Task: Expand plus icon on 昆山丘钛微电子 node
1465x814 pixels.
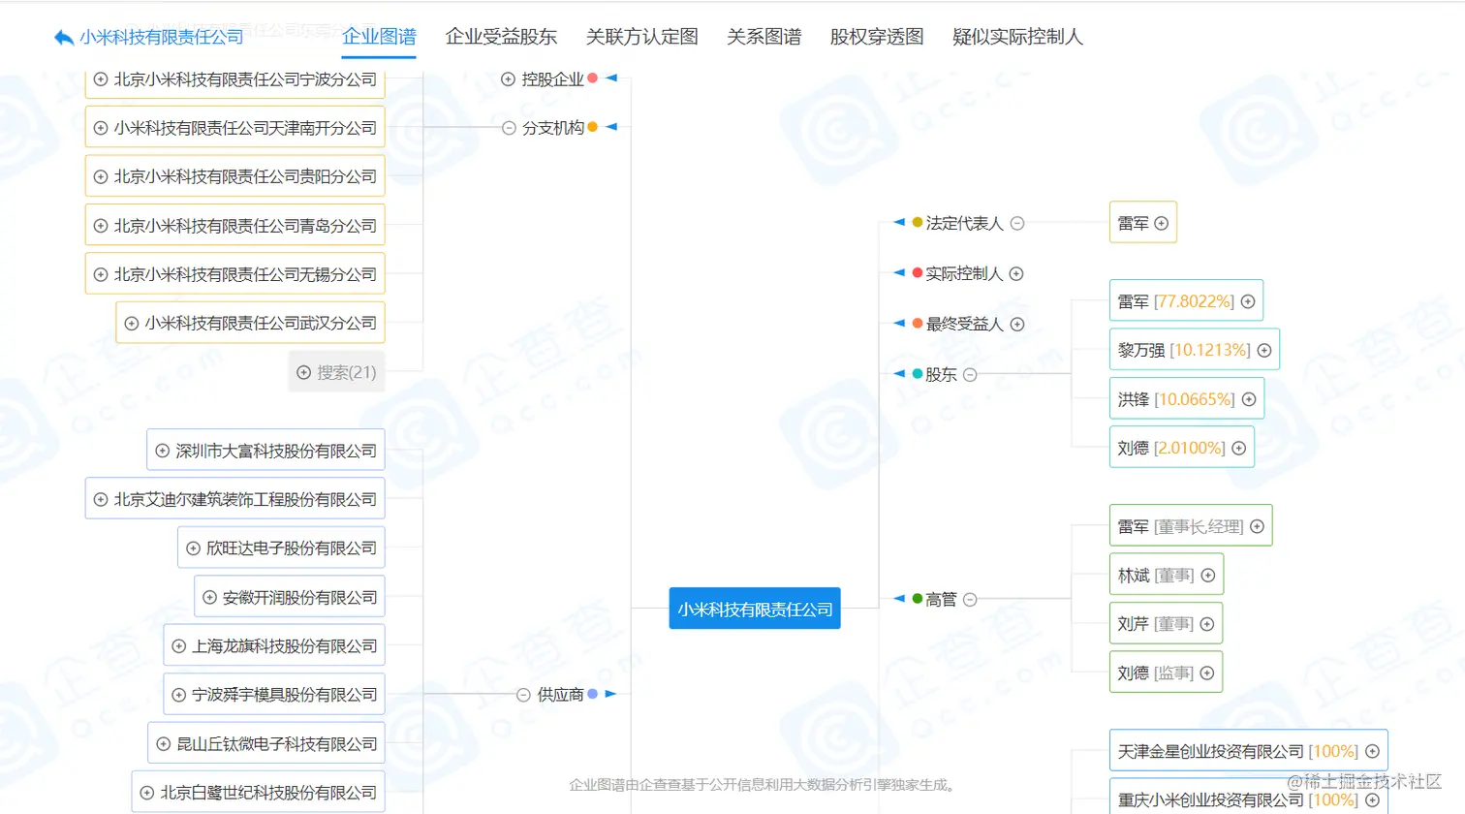Action: tap(164, 743)
